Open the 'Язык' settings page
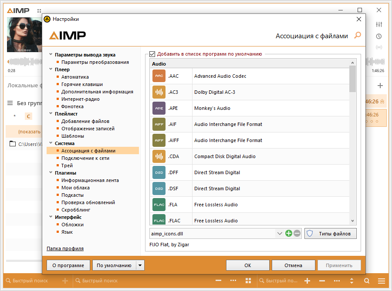The width and height of the screenshot is (392, 291). click(67, 232)
